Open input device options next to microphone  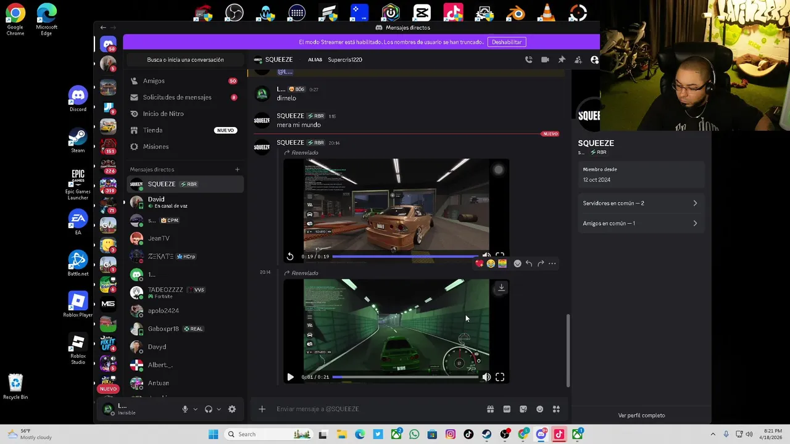[195, 409]
